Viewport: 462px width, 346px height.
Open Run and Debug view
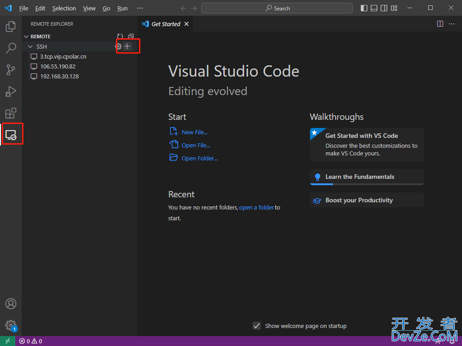coord(11,91)
